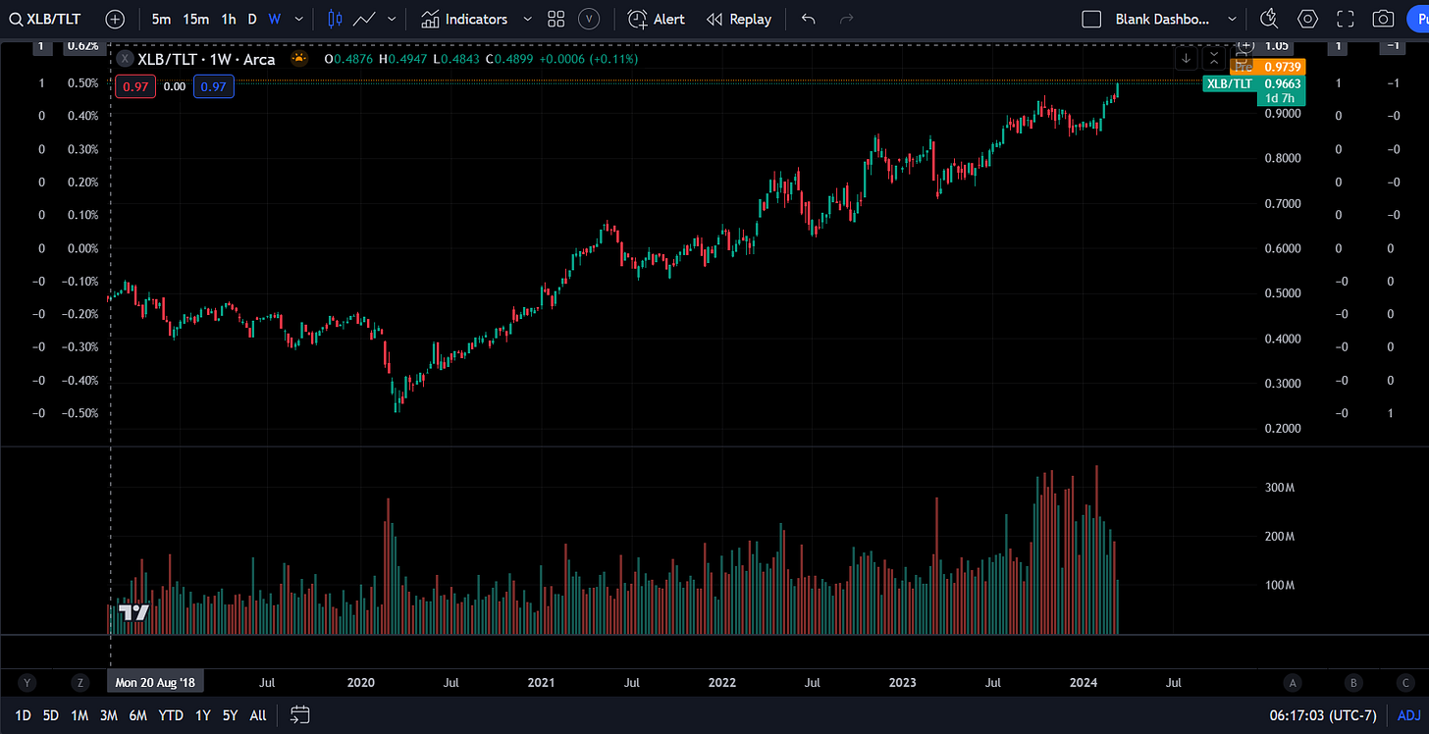
Task: Select the 3M date range
Action: tap(109, 715)
